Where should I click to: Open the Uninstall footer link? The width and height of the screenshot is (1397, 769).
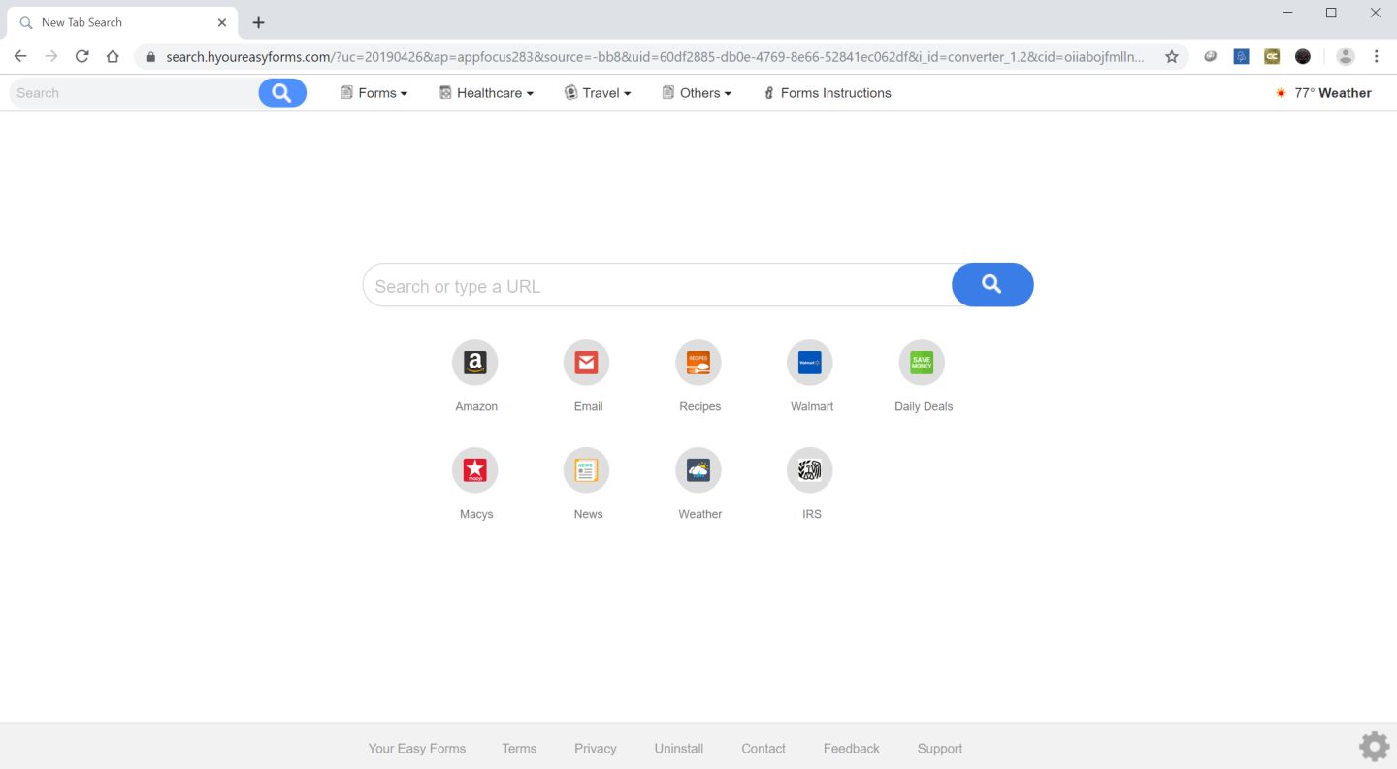(679, 749)
